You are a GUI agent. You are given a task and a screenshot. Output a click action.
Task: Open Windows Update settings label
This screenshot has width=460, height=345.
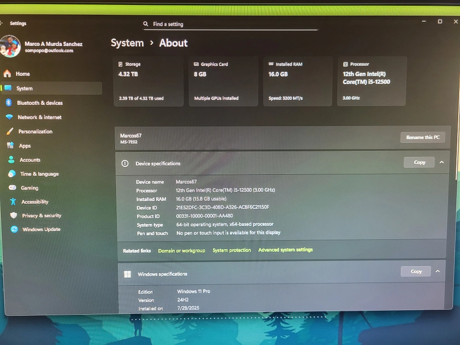(41, 230)
